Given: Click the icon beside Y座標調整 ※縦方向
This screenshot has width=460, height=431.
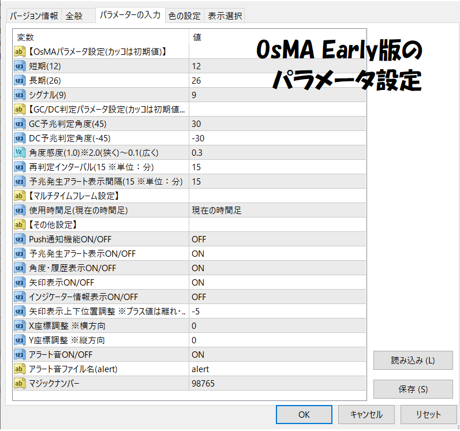Looking at the screenshot, I should 20,340.
